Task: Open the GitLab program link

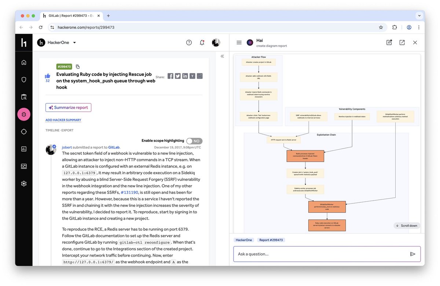Action: point(114,147)
